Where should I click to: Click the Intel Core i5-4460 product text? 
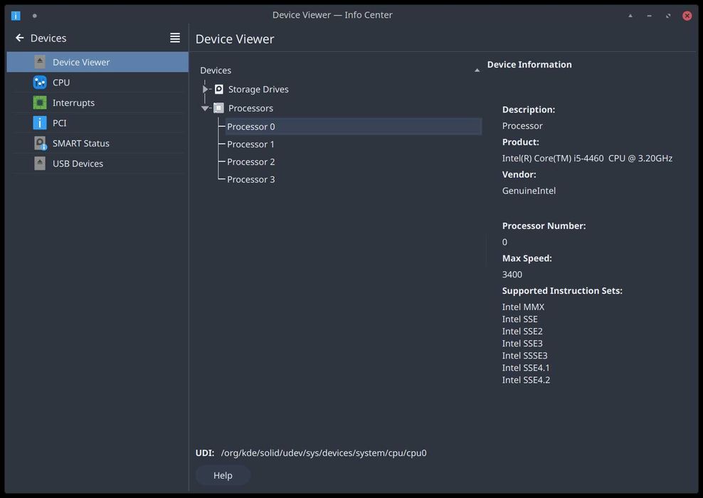pos(587,158)
